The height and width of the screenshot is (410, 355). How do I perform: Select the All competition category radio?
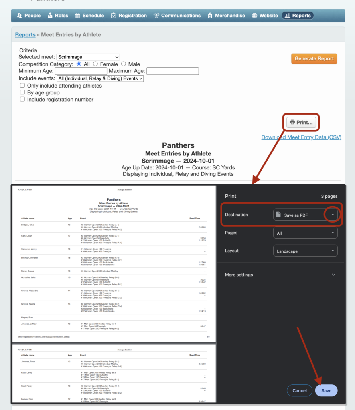click(x=79, y=64)
